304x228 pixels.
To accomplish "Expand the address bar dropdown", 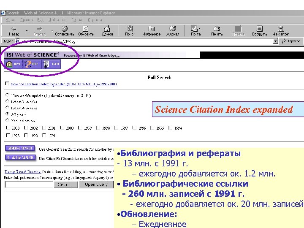I will pyautogui.click(x=275, y=41).
